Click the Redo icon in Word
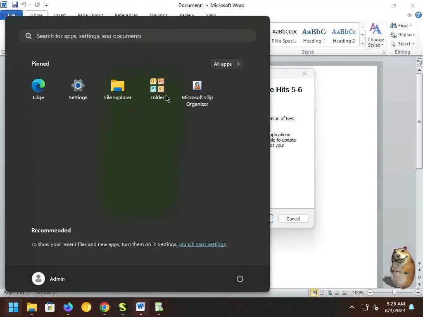423x317 pixels. click(x=37, y=5)
